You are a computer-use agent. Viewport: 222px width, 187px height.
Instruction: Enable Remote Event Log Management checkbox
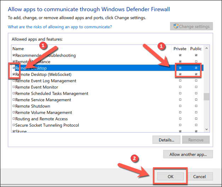click(14, 81)
